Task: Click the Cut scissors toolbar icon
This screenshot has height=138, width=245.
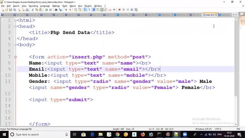Action: click(x=33, y=10)
